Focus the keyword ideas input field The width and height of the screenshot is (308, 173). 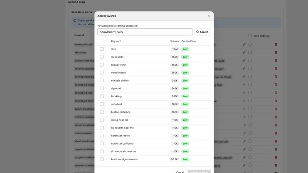coord(145,32)
